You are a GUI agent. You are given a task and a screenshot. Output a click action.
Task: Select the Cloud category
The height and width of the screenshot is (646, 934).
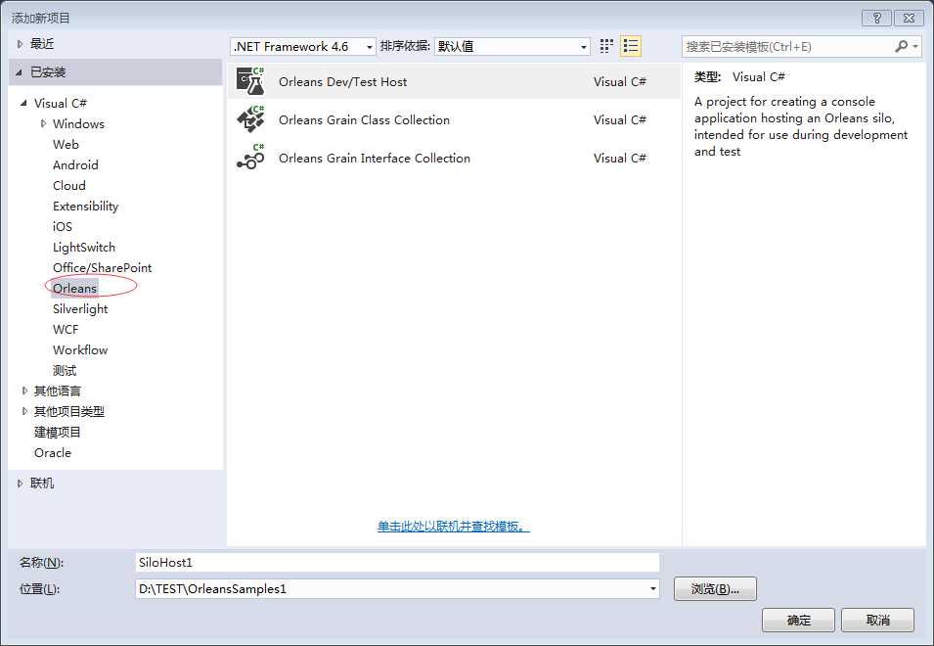(x=69, y=185)
